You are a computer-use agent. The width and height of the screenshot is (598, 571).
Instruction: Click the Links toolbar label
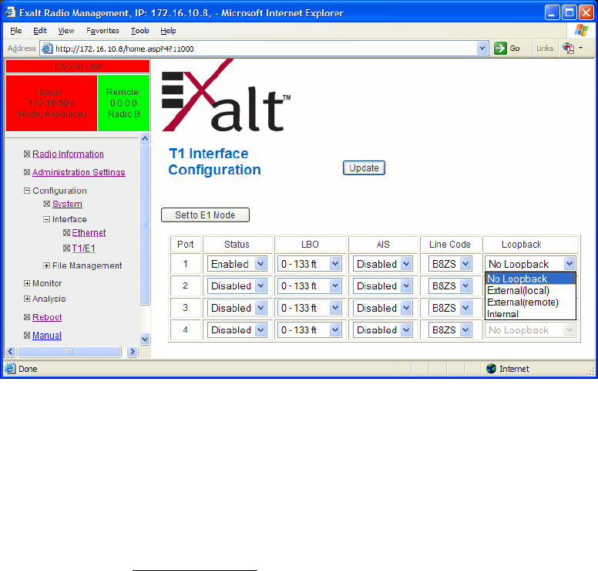click(545, 49)
